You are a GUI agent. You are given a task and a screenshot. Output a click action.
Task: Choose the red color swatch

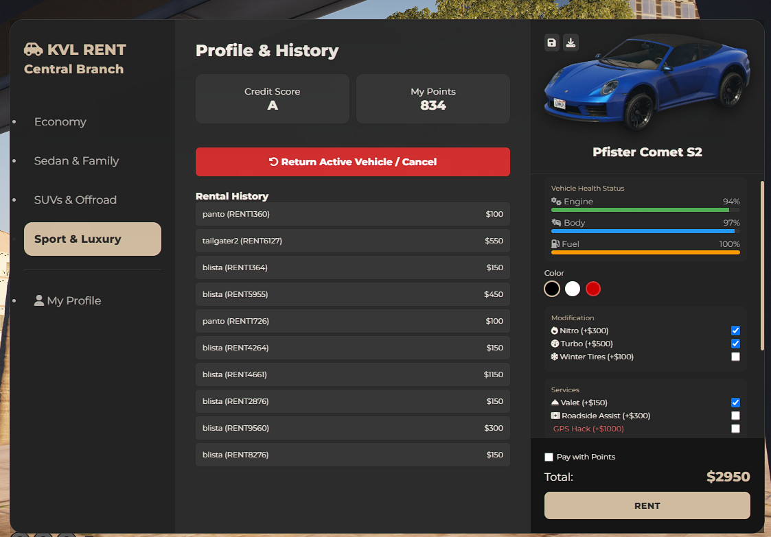[x=593, y=289]
